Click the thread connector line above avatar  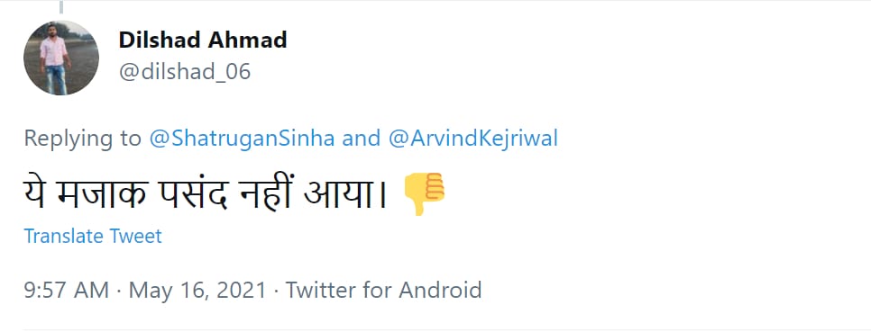(61, 6)
